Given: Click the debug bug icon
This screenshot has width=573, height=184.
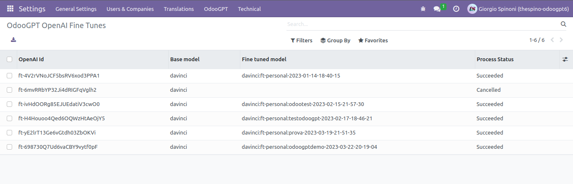Looking at the screenshot, I should tap(423, 9).
